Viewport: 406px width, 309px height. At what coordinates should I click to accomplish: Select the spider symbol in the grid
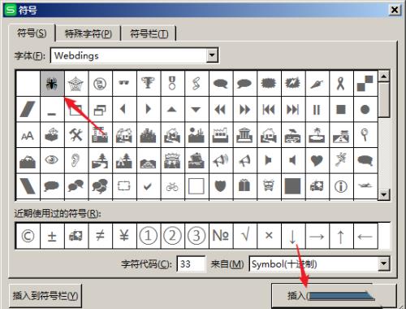click(52, 84)
